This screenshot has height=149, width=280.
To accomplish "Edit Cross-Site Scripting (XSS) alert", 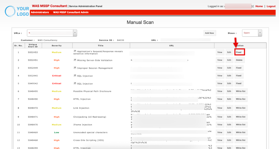I will click(x=229, y=140).
